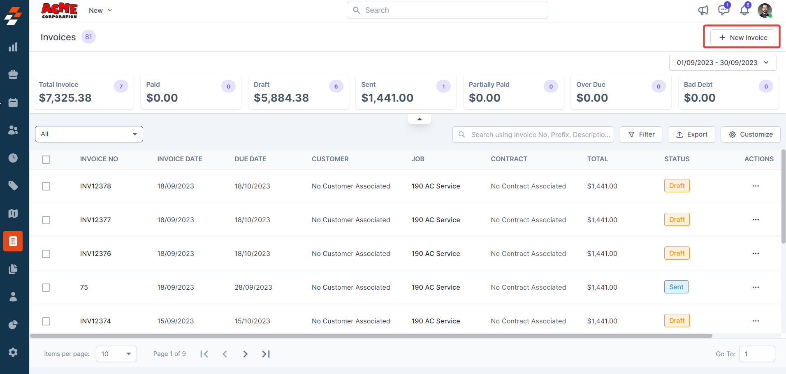Select the checkbox for invoice 75
The image size is (786, 374).
46,288
